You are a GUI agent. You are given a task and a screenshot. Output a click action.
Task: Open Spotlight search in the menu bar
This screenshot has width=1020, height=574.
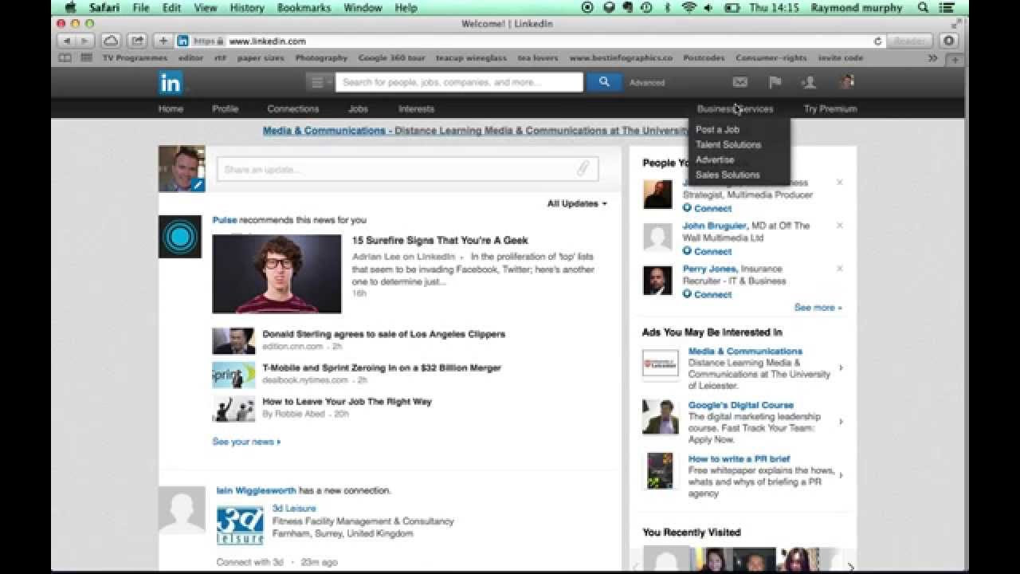[x=924, y=7]
